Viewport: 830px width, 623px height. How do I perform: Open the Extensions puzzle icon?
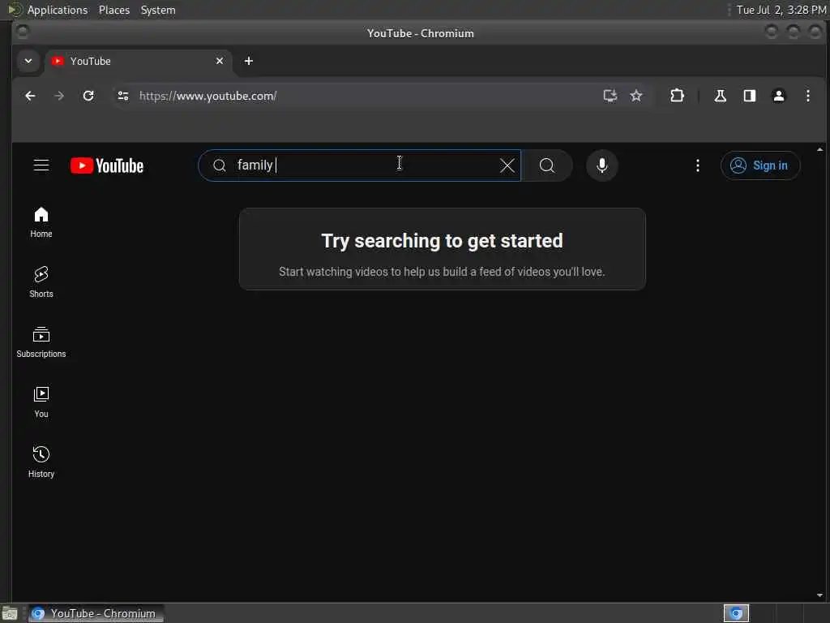click(677, 96)
